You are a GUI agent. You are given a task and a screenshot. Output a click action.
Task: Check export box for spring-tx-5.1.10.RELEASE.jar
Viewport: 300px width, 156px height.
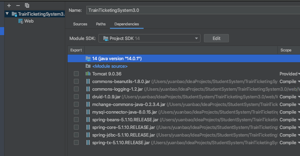pos(76,143)
